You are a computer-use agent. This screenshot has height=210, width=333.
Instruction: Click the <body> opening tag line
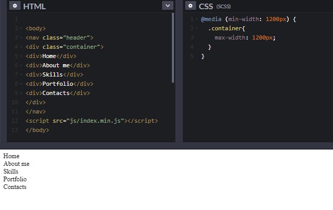pos(36,28)
